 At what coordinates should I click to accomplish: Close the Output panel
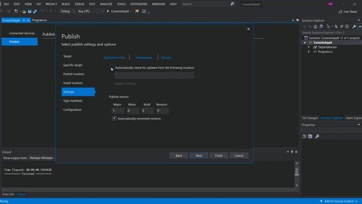(x=296, y=152)
